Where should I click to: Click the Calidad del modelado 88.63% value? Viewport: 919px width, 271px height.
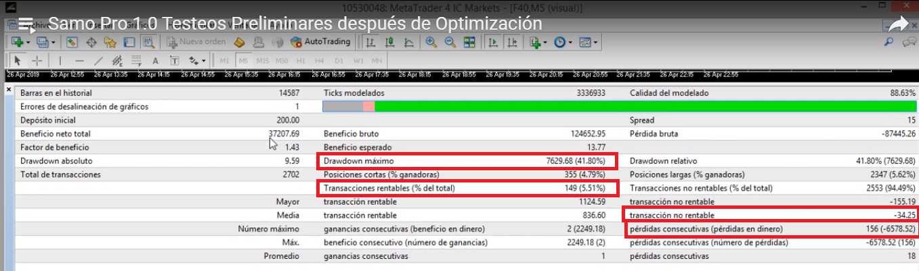903,93
